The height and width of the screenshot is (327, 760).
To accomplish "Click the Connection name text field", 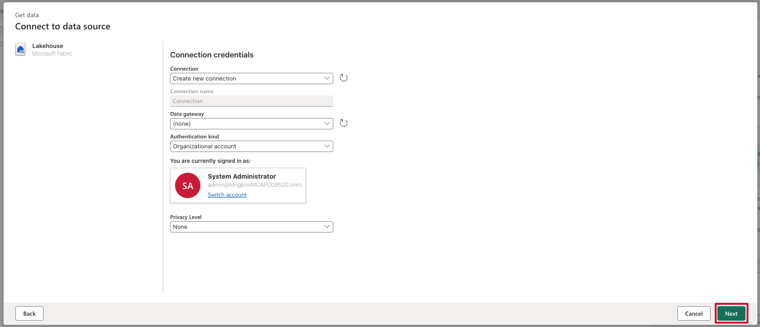I will (251, 101).
